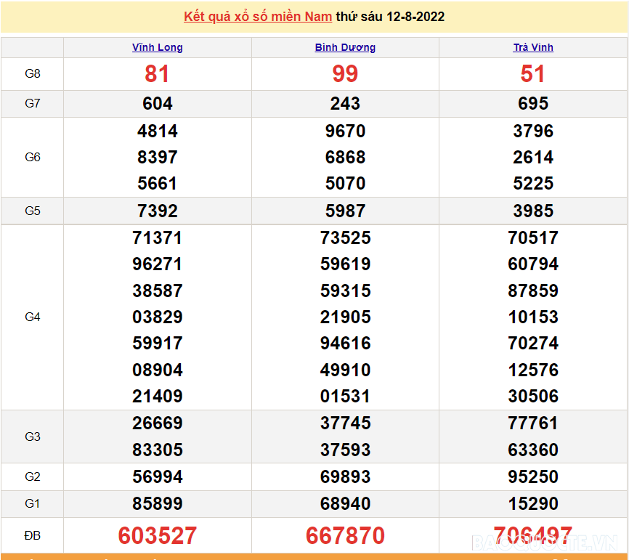Select Bình Dương's red G8 number 99
The image size is (629, 560).
tap(345, 74)
